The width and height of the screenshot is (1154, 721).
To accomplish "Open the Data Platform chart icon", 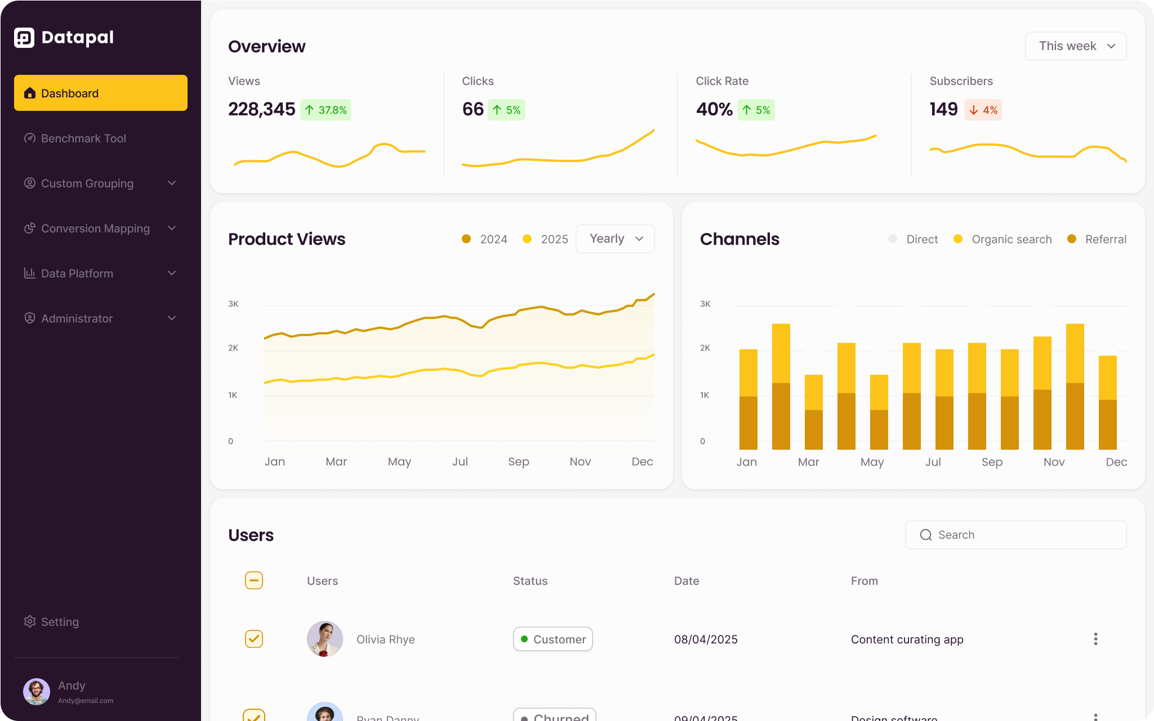I will point(29,273).
